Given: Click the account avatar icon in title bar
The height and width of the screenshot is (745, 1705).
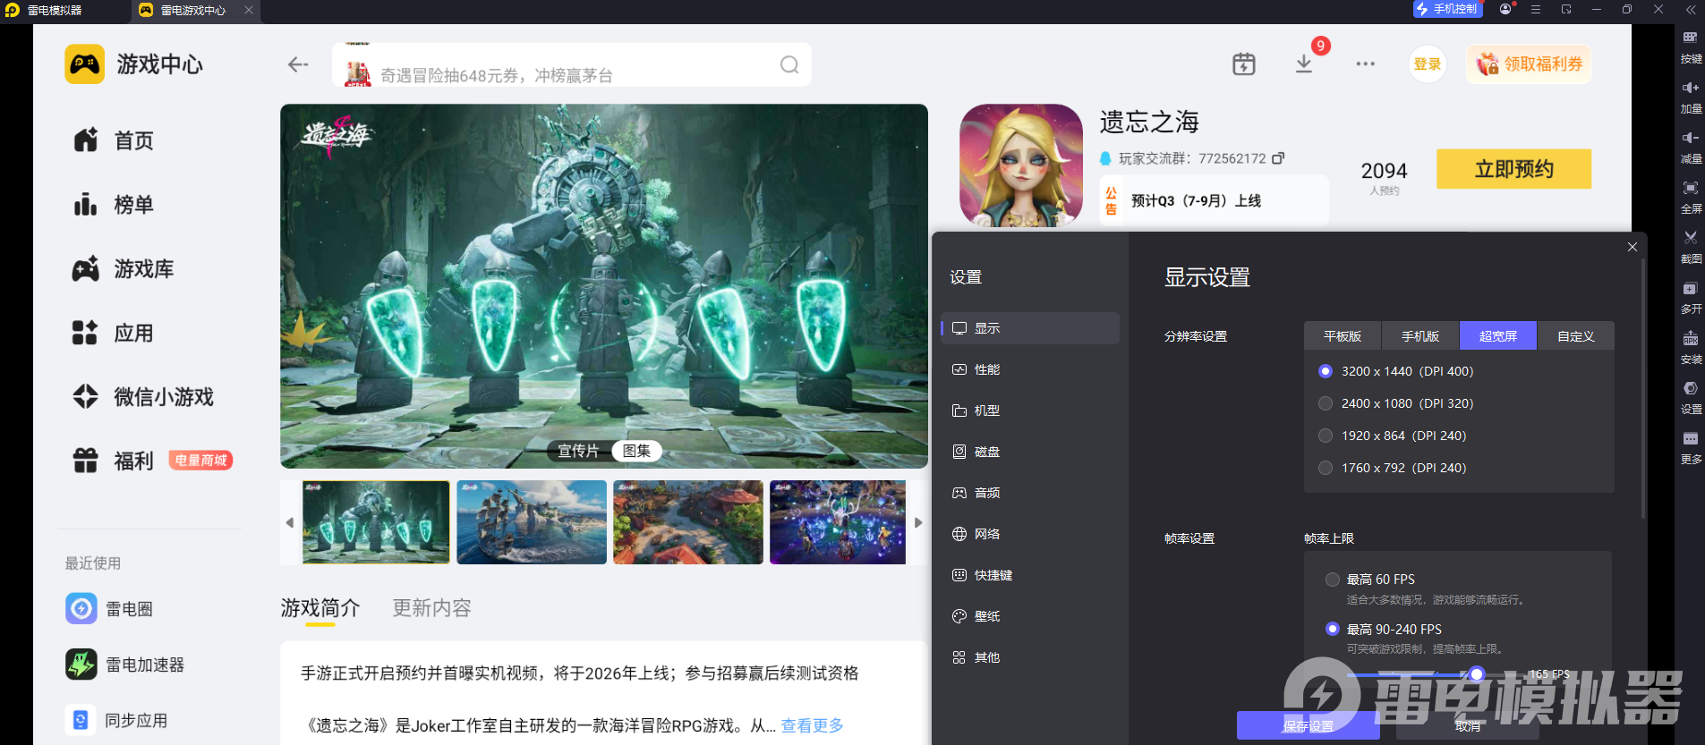Looking at the screenshot, I should pyautogui.click(x=1506, y=9).
